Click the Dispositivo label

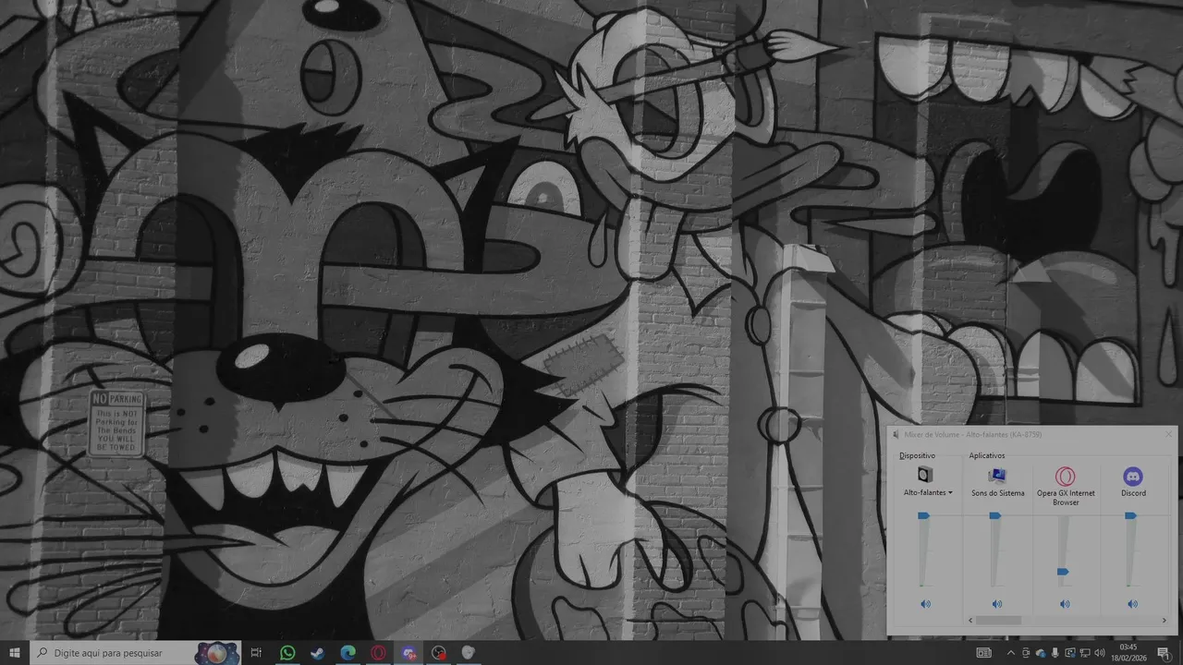tap(917, 455)
